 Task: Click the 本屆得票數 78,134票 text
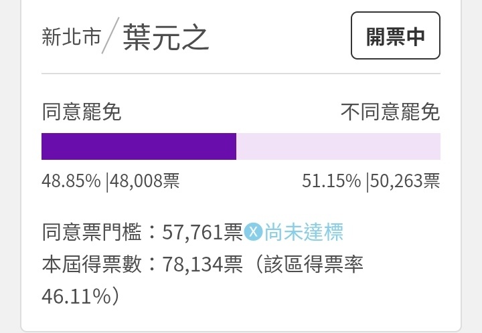[143, 264]
